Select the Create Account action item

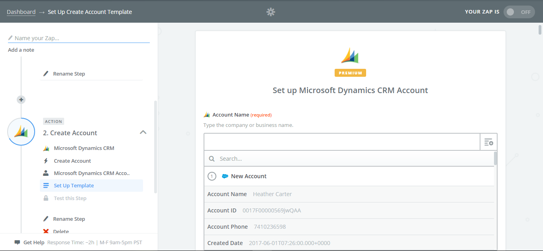point(73,161)
